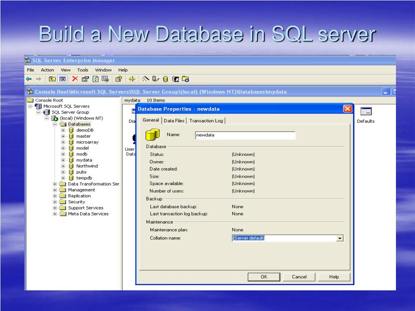
Task: Expand the mydata database node
Action: [63, 160]
